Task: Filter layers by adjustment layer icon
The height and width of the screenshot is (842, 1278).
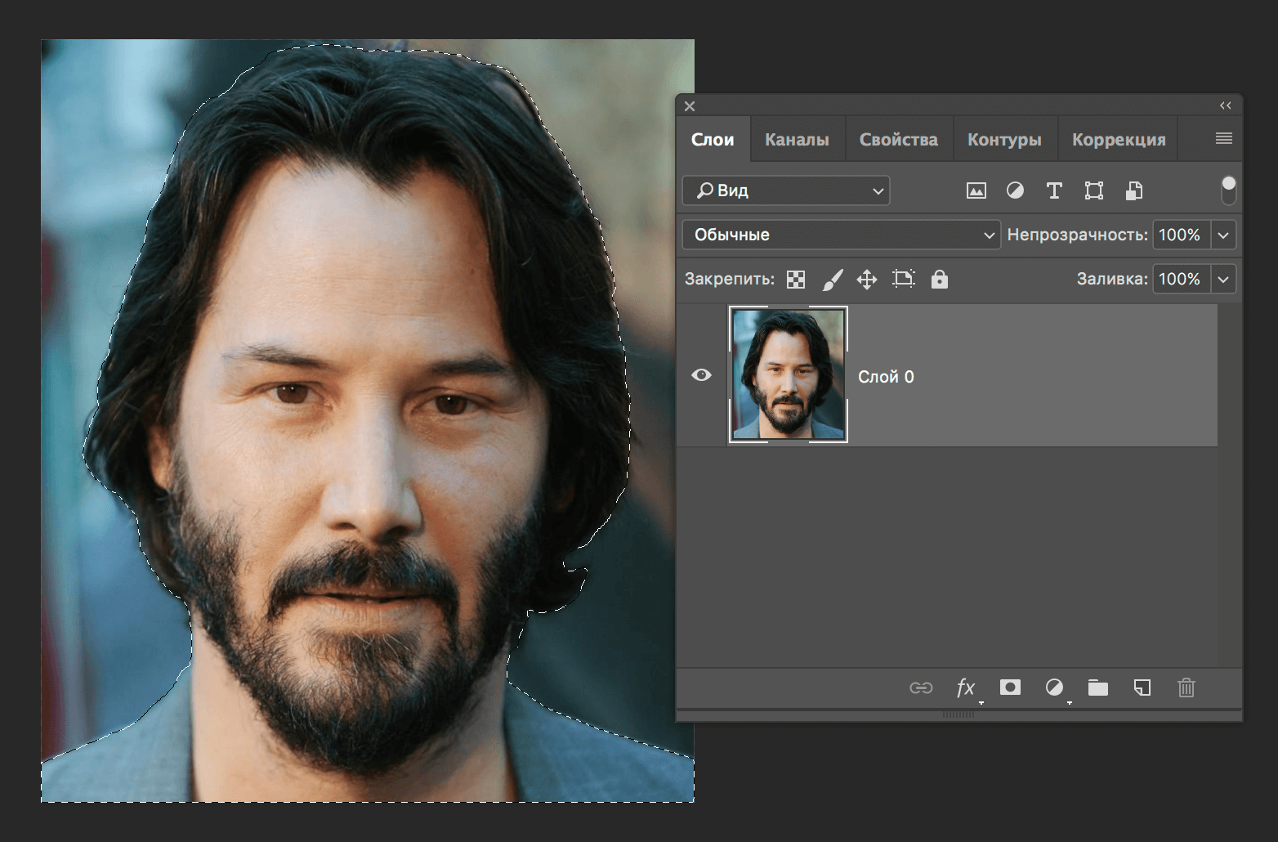Action: click(x=1015, y=190)
